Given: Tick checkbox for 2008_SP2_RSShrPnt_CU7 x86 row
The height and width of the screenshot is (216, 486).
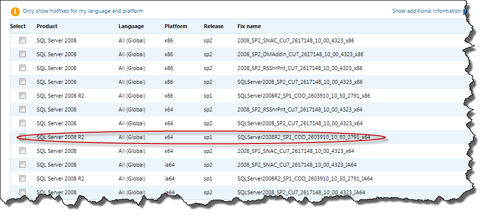Looking at the screenshot, I should point(22,68).
